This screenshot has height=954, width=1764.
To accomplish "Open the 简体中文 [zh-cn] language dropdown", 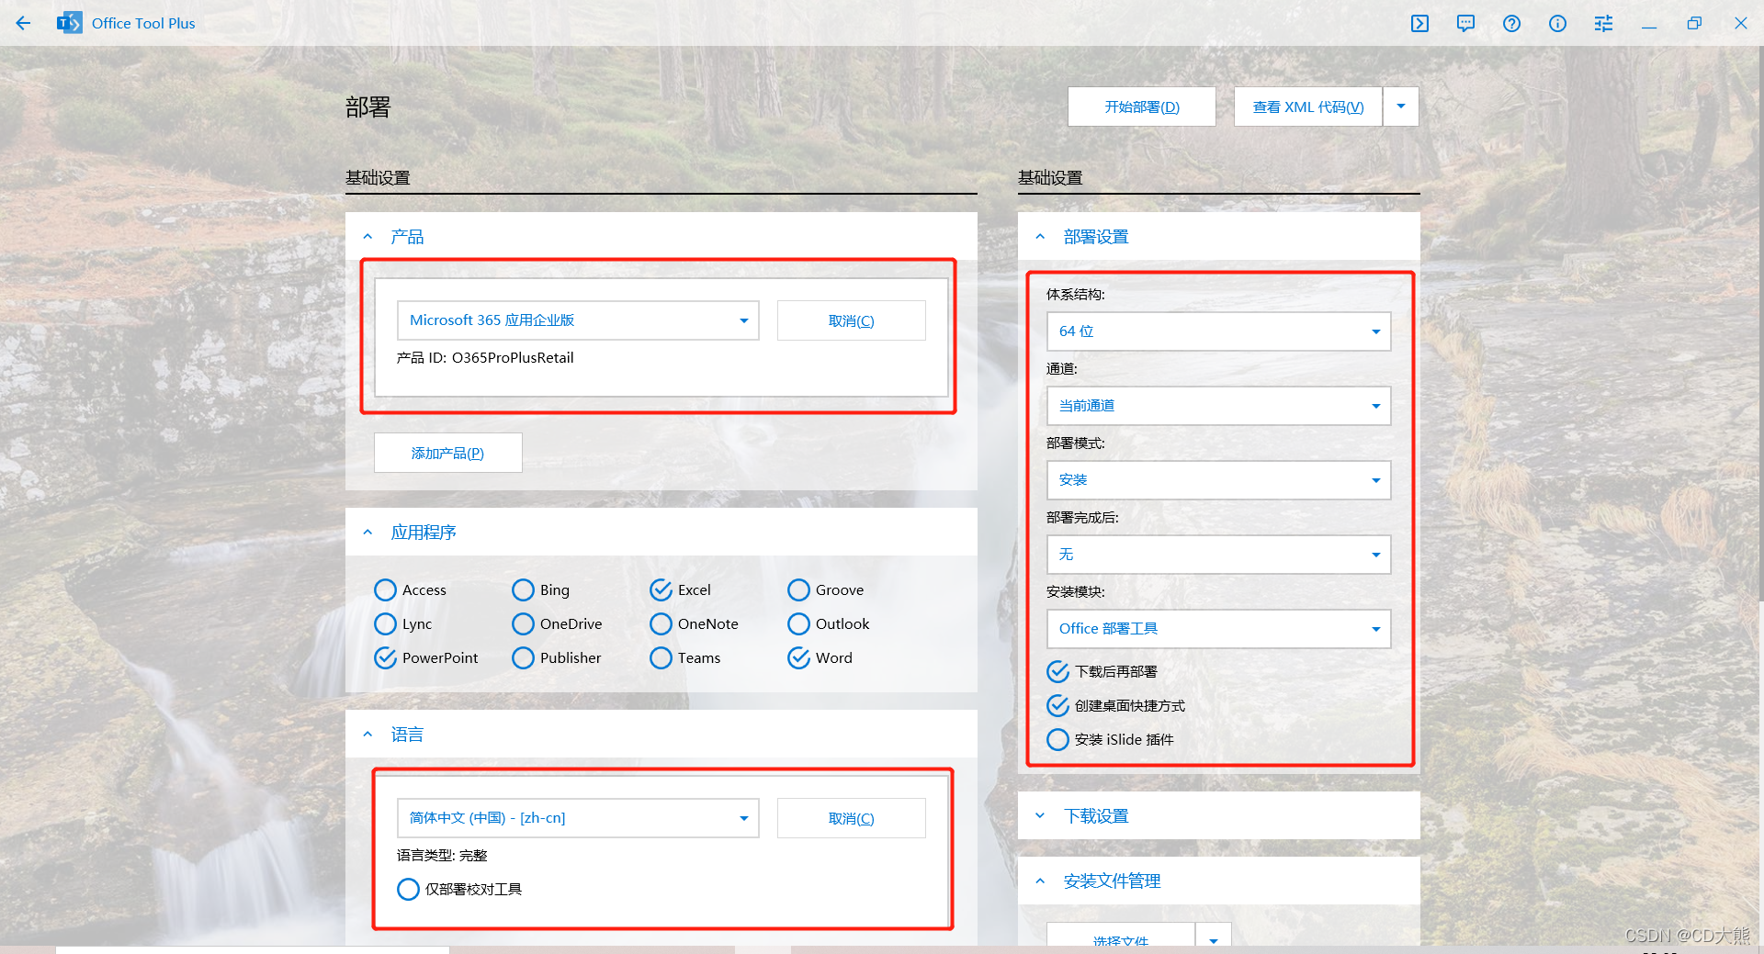I will coord(578,818).
